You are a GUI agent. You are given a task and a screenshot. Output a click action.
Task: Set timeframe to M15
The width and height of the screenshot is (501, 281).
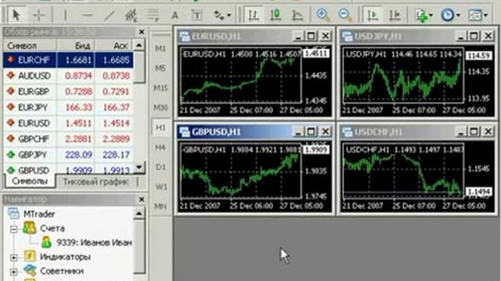(160, 87)
